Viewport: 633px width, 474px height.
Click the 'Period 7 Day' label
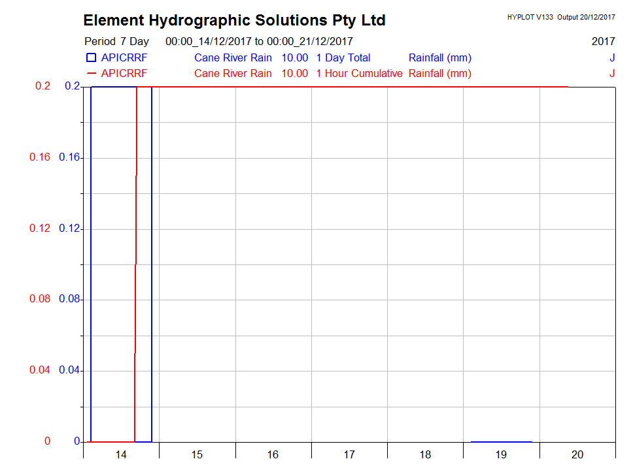point(116,41)
